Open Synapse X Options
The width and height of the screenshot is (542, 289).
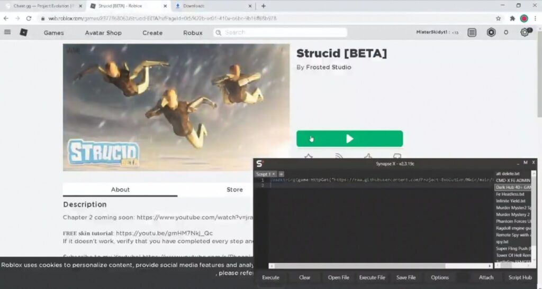click(440, 277)
